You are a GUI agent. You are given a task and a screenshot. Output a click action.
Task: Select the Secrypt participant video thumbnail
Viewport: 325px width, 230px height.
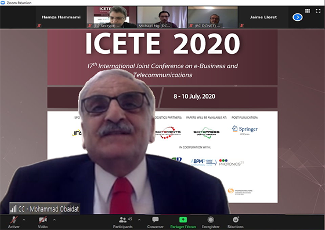coord(111,17)
